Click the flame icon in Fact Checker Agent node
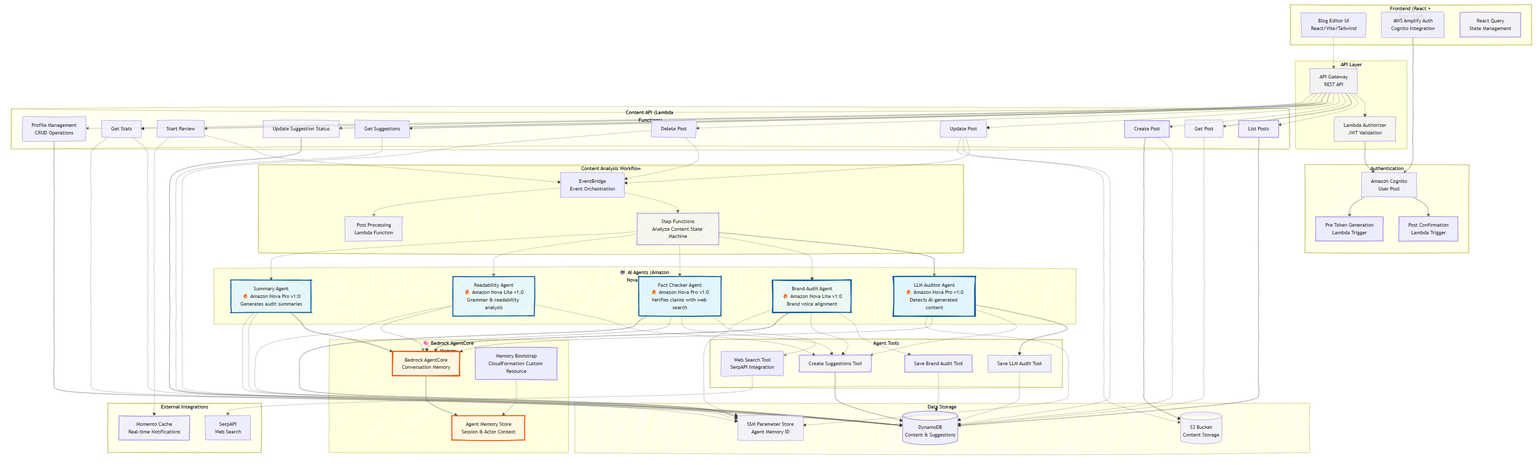The height and width of the screenshot is (465, 1538). tap(654, 292)
